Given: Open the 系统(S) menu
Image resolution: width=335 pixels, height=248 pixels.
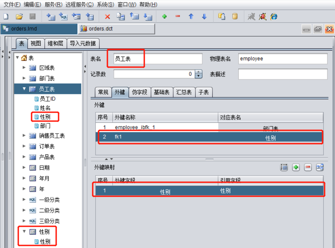Looking at the screenshot, I should 106,4.
